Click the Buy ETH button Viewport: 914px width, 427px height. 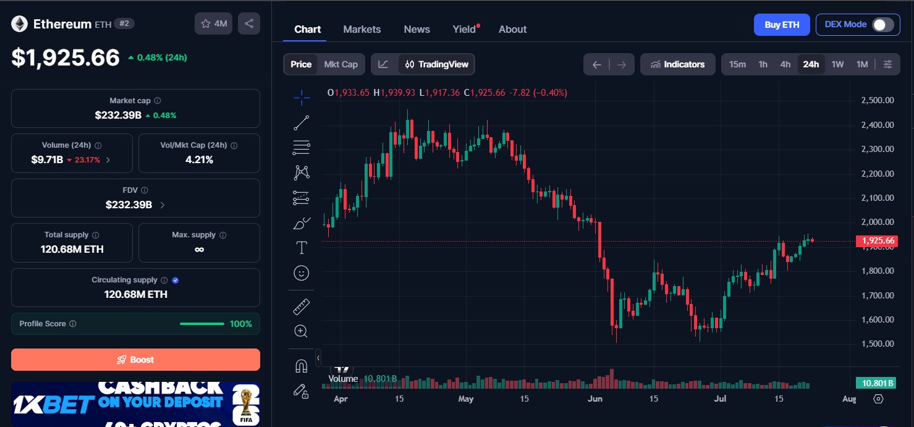pos(782,25)
